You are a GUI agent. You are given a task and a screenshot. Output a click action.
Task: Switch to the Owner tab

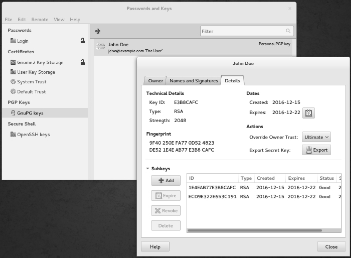(x=155, y=81)
